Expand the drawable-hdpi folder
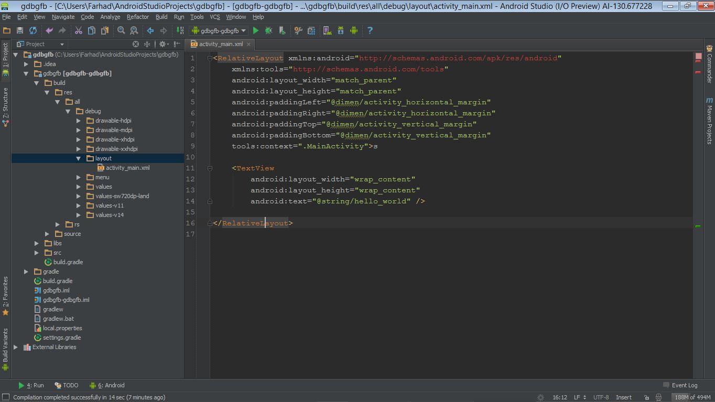 pyautogui.click(x=79, y=121)
